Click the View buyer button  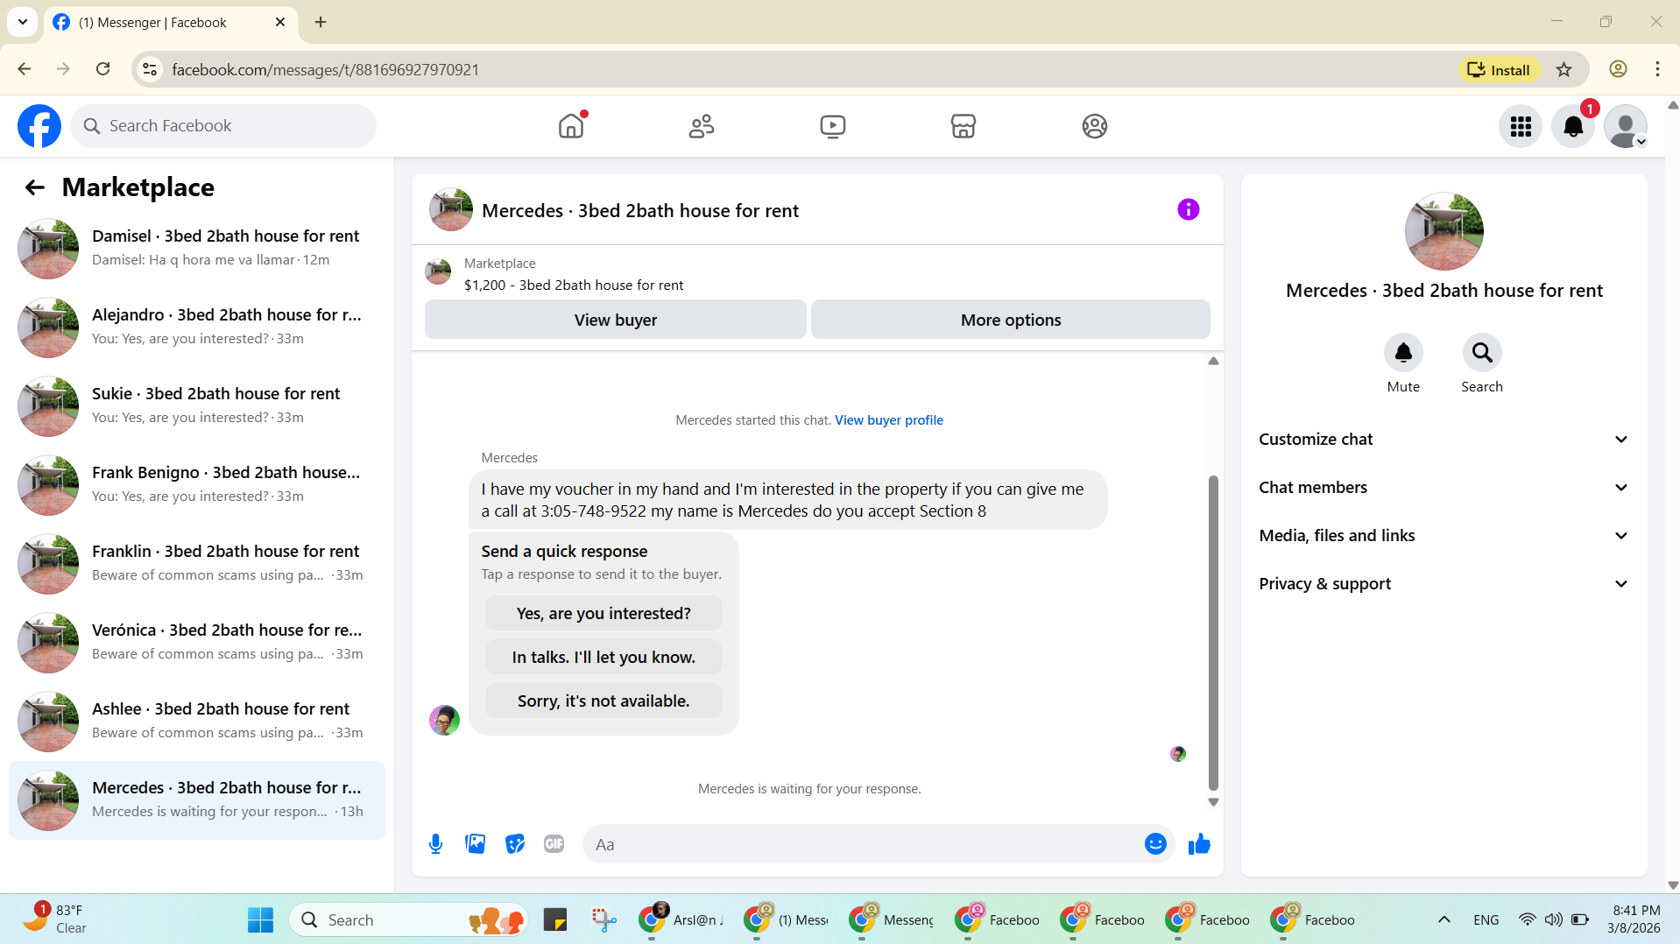pos(616,320)
